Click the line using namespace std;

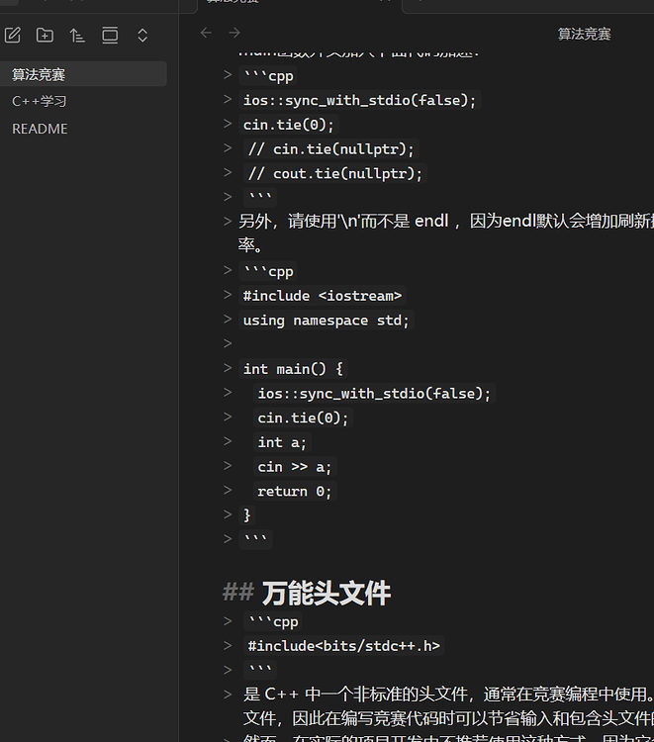tap(327, 321)
